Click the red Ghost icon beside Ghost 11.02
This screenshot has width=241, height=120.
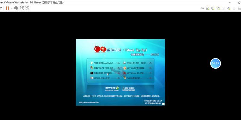pyautogui.click(x=125, y=73)
